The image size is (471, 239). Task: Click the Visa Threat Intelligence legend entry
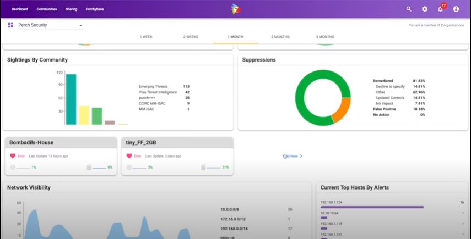[x=164, y=92]
